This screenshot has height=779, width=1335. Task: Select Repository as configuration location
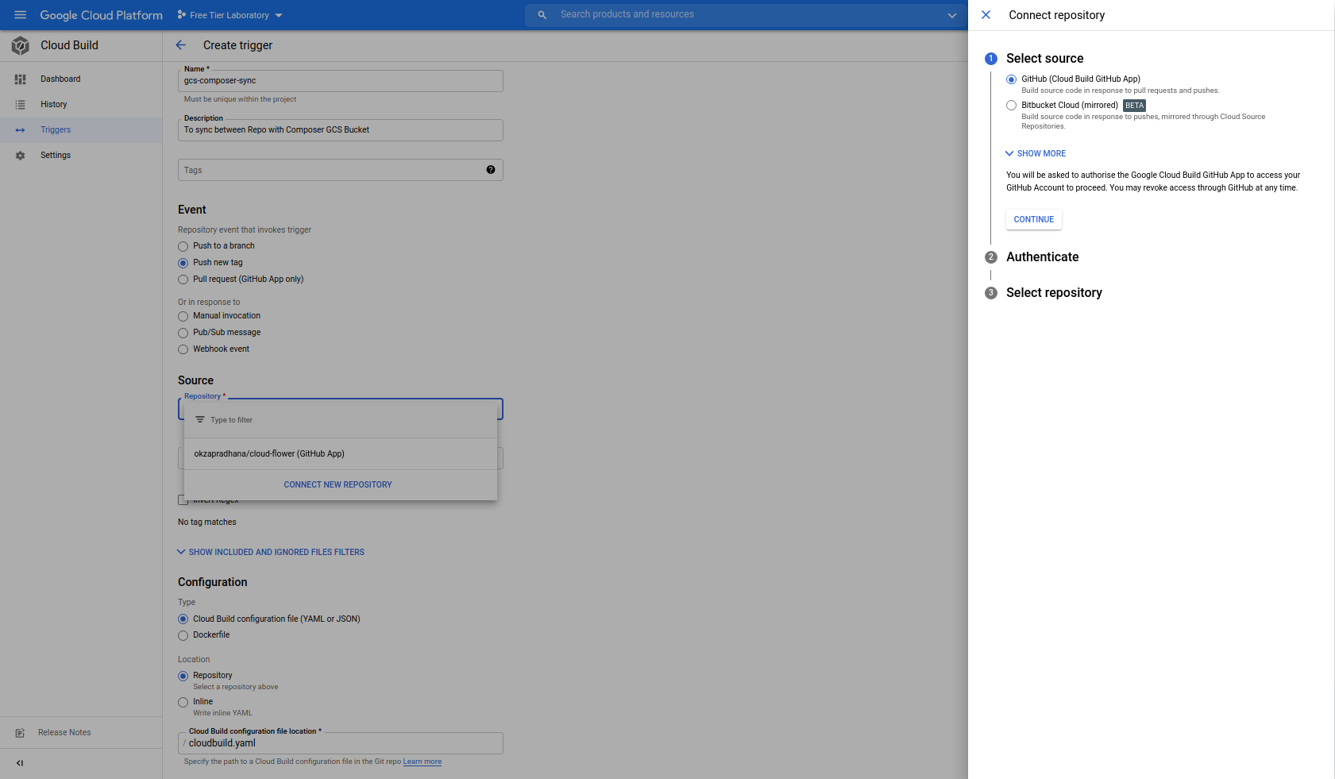point(183,677)
